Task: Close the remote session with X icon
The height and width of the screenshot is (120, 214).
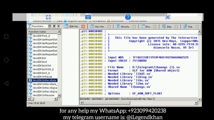Action: point(168,17)
